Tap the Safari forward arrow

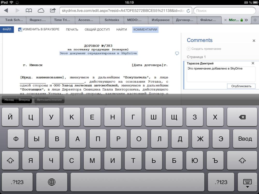[17, 11]
